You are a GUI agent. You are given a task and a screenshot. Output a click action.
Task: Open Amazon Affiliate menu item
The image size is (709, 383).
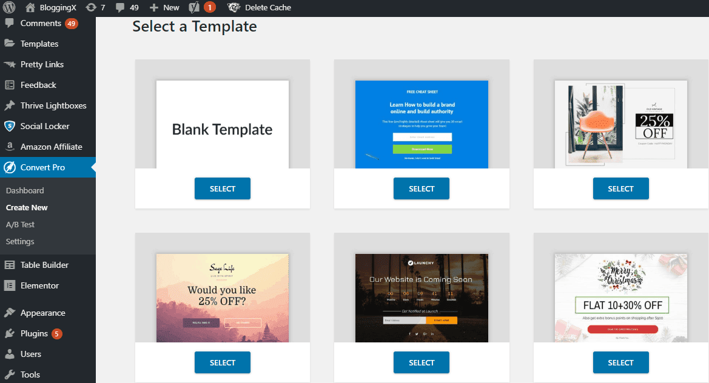51,147
